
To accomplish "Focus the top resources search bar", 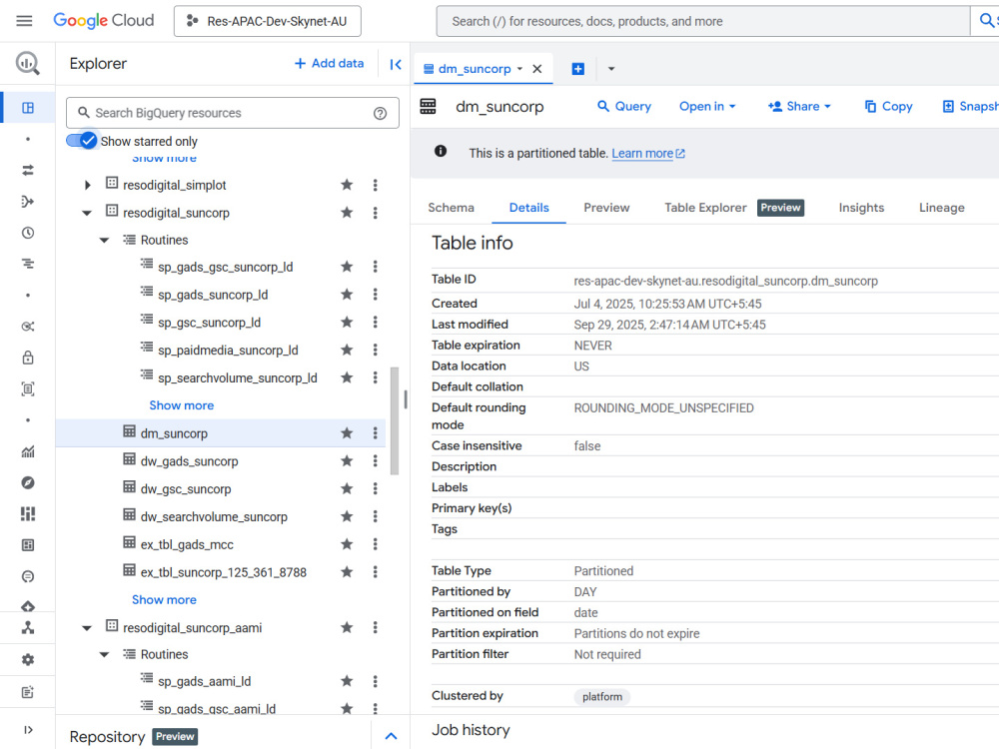I will (x=702, y=21).
